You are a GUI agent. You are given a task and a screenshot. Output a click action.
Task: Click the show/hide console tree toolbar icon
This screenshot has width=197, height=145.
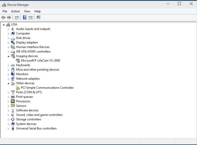pyautogui.click(x=17, y=17)
